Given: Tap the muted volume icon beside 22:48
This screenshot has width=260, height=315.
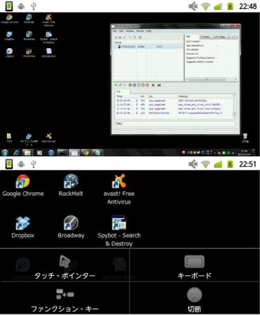Looking at the screenshot, I should (x=193, y=7).
